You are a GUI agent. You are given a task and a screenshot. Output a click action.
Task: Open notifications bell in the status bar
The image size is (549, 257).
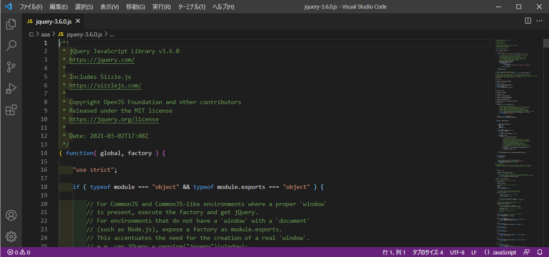click(540, 252)
